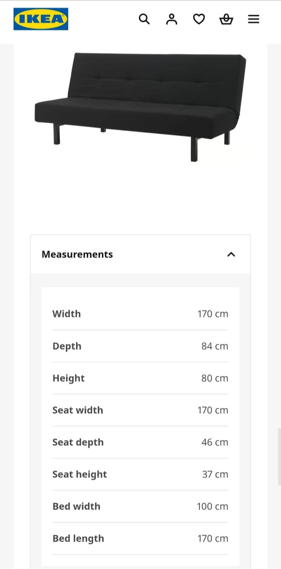Click the Seat depth 46 cm value
Screen dimensions: 281x569
coord(215,442)
